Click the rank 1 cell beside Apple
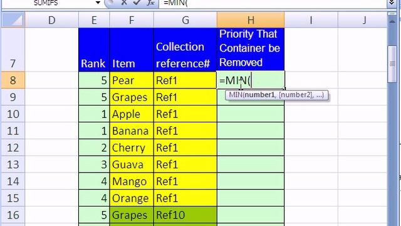The width and height of the screenshot is (401, 226). (94, 114)
